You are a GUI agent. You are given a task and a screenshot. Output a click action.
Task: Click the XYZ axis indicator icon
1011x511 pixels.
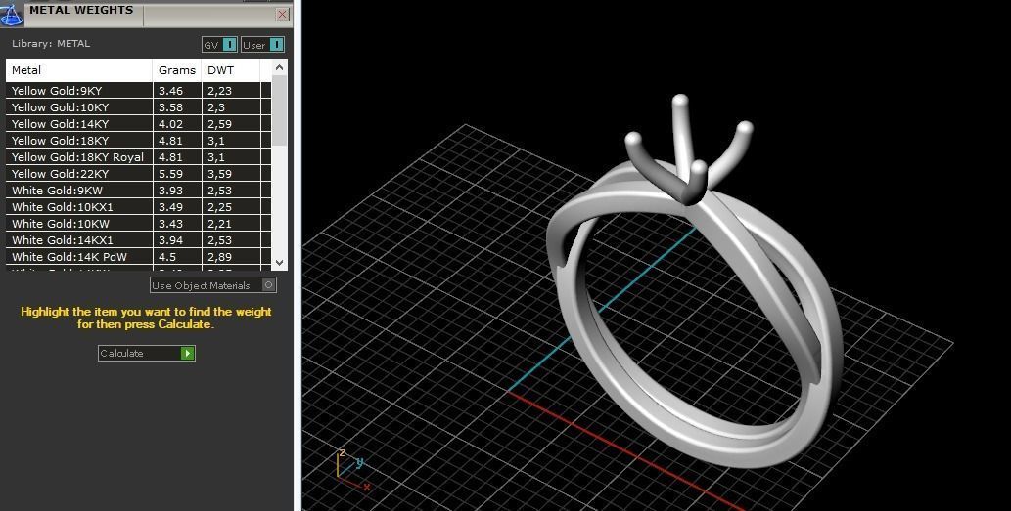pyautogui.click(x=351, y=470)
